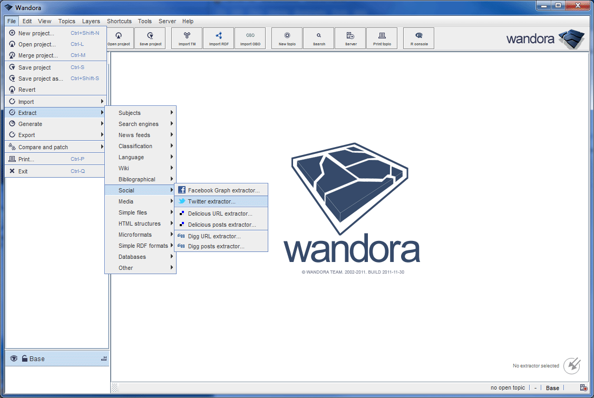This screenshot has height=398, width=594.
Task: Click the Import RDF toolbar icon
Action: (219, 38)
